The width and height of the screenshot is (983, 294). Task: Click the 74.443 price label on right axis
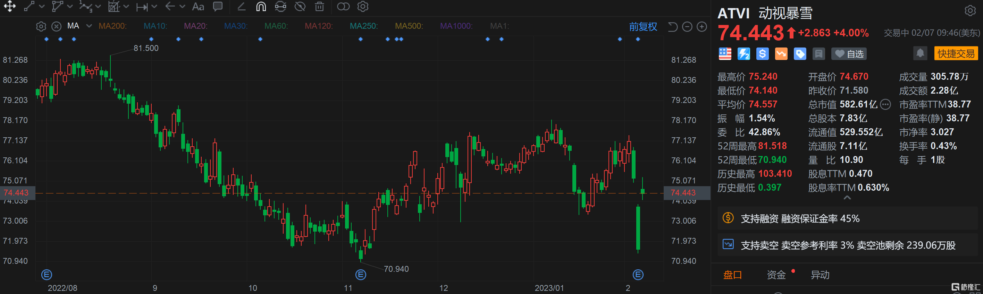(x=687, y=192)
